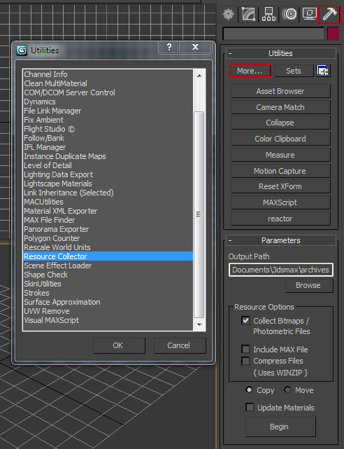Click the utilities list scrollbar thumb
This screenshot has height=449, width=344.
click(199, 214)
